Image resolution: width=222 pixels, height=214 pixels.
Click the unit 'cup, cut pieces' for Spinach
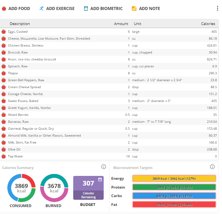click(x=143, y=66)
